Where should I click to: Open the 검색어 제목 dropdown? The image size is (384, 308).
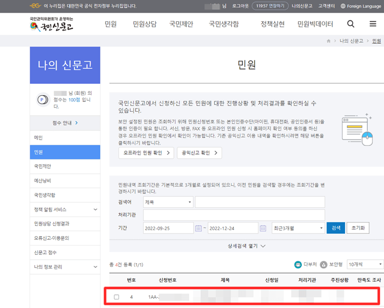(168, 202)
